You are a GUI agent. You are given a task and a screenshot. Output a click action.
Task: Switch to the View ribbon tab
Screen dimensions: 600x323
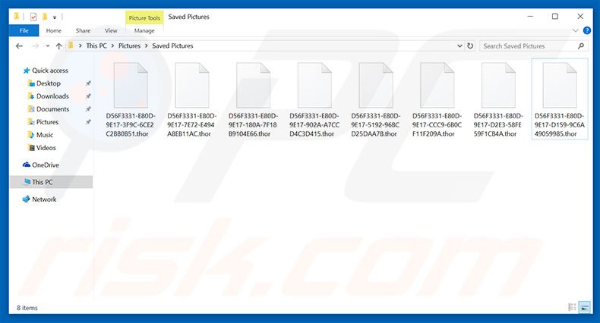tap(111, 31)
